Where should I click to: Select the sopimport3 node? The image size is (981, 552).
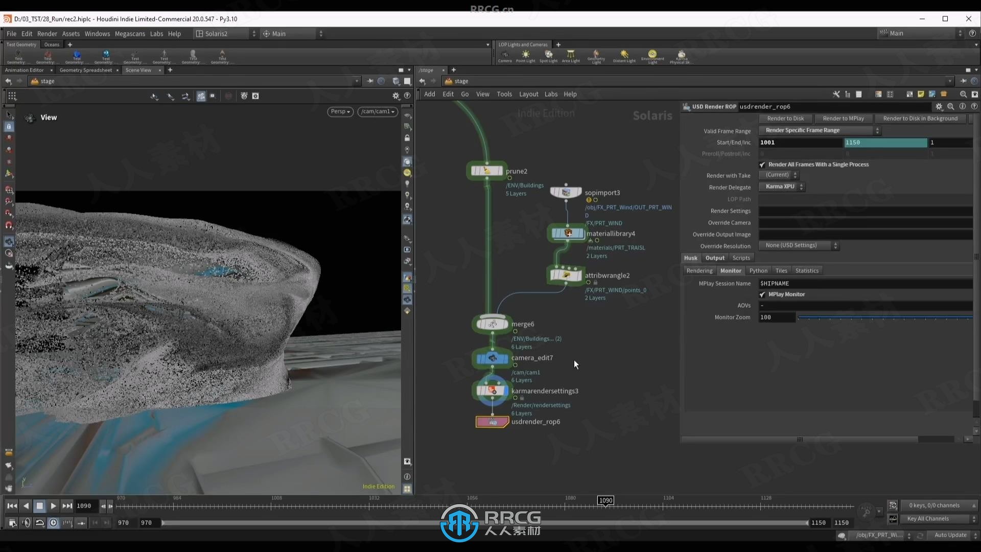[566, 192]
